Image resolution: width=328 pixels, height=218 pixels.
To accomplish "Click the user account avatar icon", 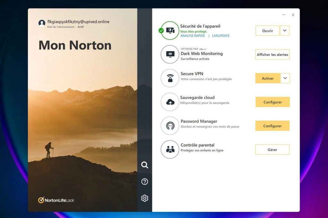I will click(42, 23).
